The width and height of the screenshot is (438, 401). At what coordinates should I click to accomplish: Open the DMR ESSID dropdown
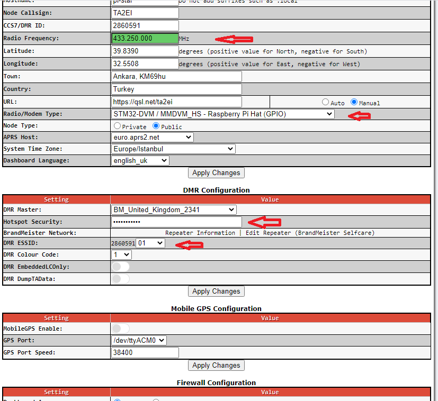tap(150, 243)
